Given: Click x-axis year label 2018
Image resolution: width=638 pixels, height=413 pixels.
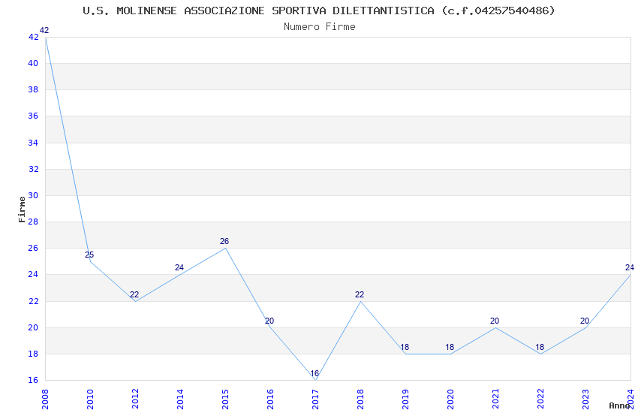Looking at the screenshot, I should (360, 399).
